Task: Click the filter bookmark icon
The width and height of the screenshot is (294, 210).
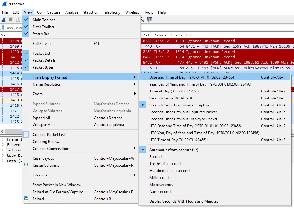Action: [x=3, y=28]
